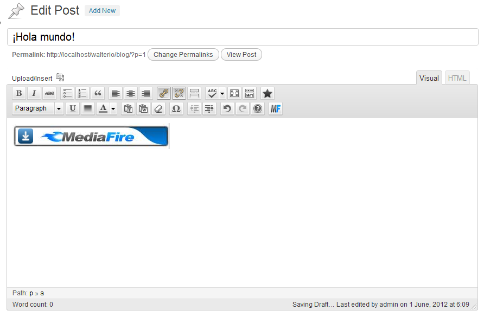Screen dimensions: 484x317
Task: Paste as plain text
Action: pos(128,108)
